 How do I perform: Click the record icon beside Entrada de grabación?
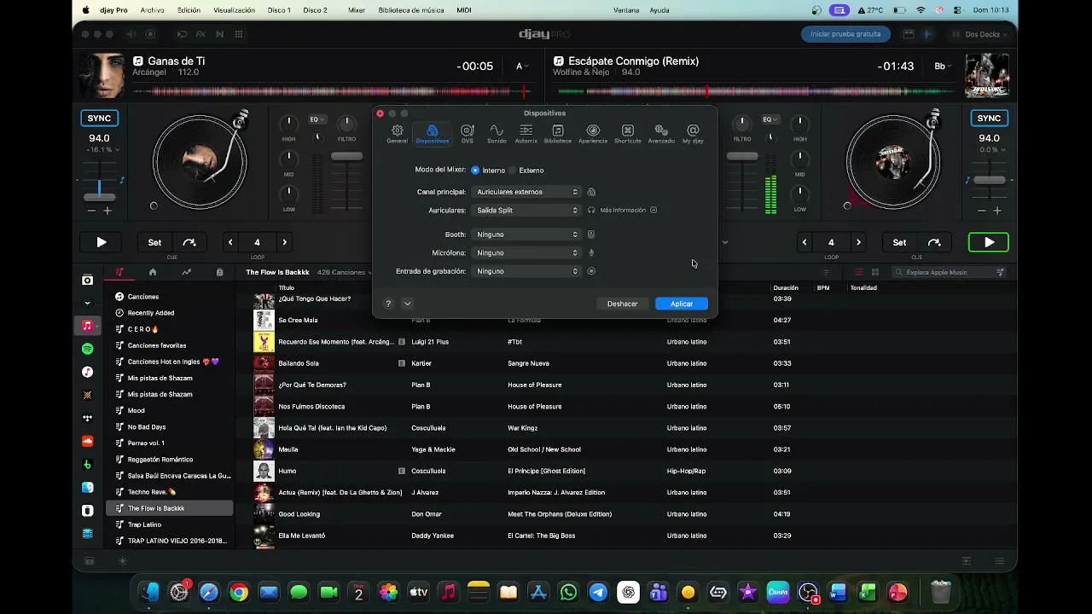pyautogui.click(x=591, y=271)
